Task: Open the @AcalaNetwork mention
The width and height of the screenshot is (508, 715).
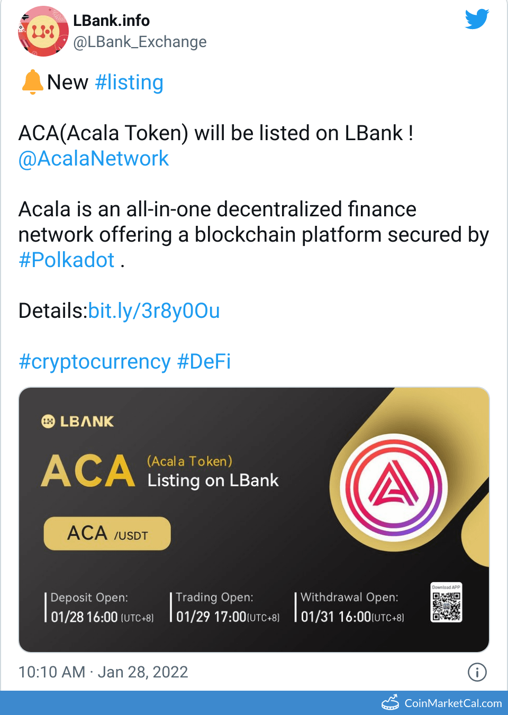Action: click(x=93, y=158)
